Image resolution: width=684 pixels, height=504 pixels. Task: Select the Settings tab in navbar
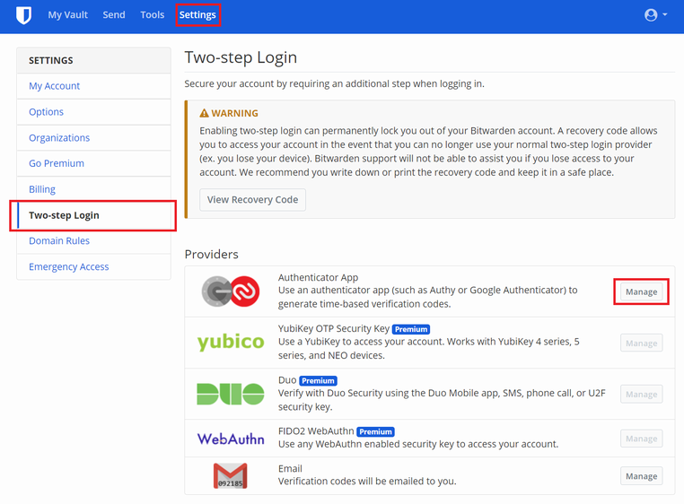(x=197, y=15)
